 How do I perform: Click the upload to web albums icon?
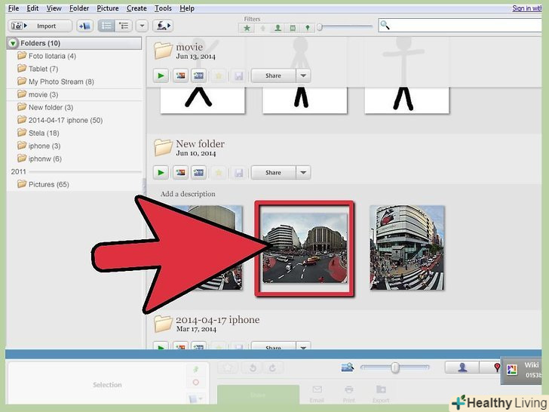[163, 26]
